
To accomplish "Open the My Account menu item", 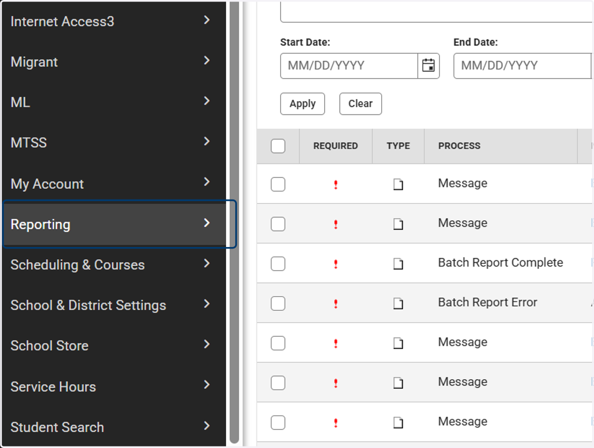I will [114, 184].
